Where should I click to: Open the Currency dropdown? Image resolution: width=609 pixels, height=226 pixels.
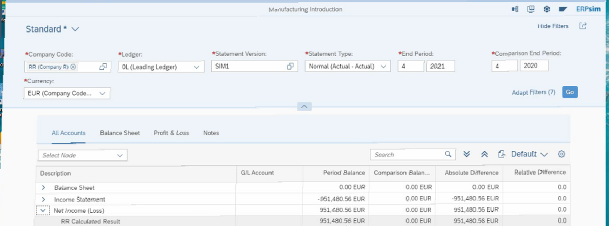pos(103,93)
